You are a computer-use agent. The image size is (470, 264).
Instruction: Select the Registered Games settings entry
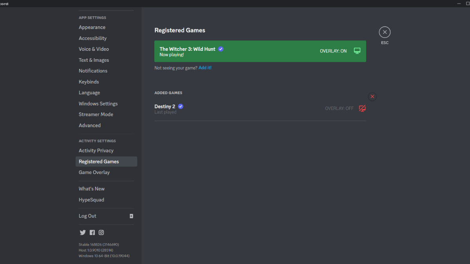point(99,161)
